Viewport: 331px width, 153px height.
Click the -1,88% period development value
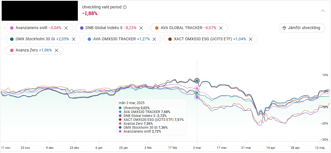(90, 13)
